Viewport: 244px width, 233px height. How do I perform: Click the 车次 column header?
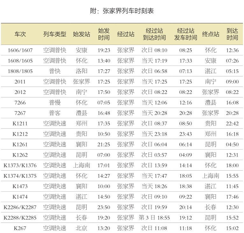20,34
